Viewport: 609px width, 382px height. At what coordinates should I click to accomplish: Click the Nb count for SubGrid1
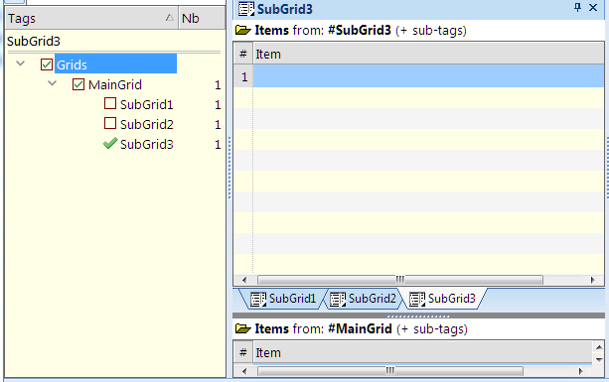coord(218,105)
